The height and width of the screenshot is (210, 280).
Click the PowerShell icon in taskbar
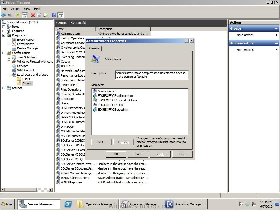[x=68, y=204]
